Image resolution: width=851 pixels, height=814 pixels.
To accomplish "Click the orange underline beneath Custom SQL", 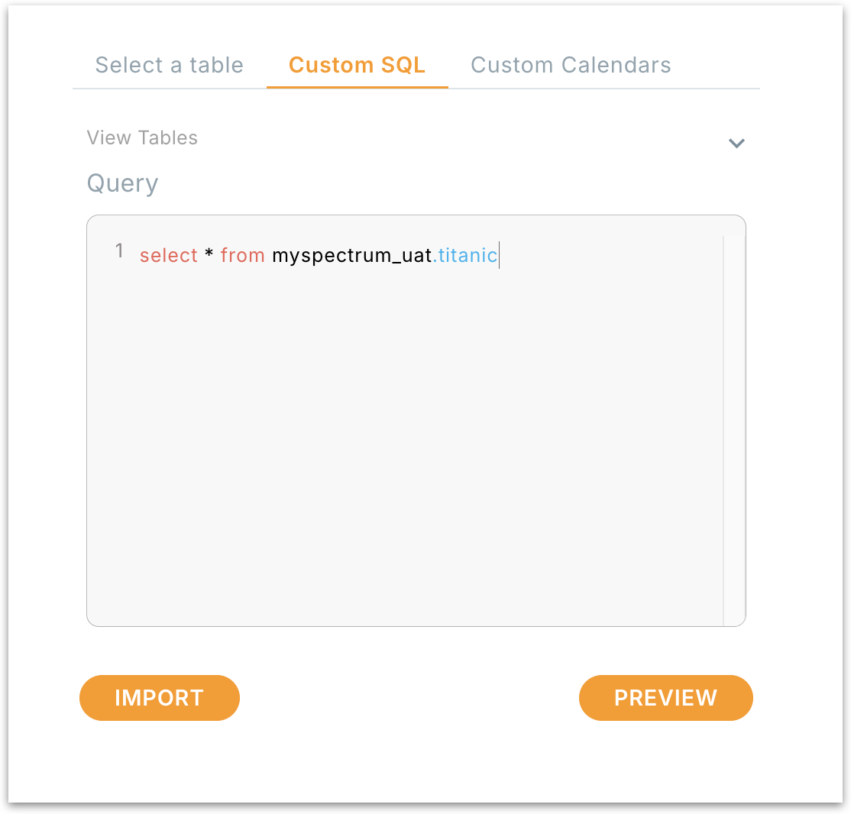I will coord(357,87).
